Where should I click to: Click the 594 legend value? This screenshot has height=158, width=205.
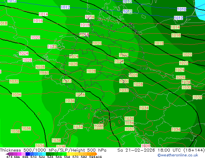92,157
